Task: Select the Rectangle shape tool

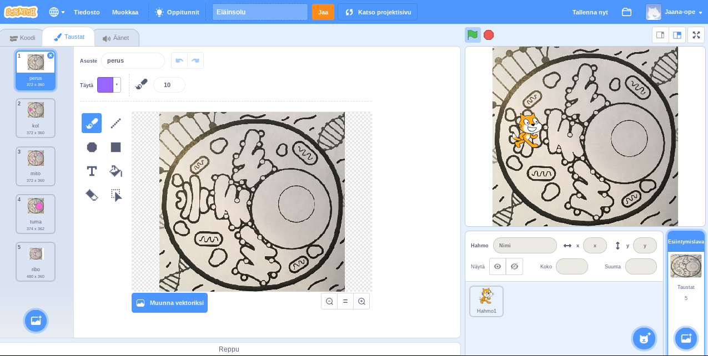Action: tap(116, 147)
